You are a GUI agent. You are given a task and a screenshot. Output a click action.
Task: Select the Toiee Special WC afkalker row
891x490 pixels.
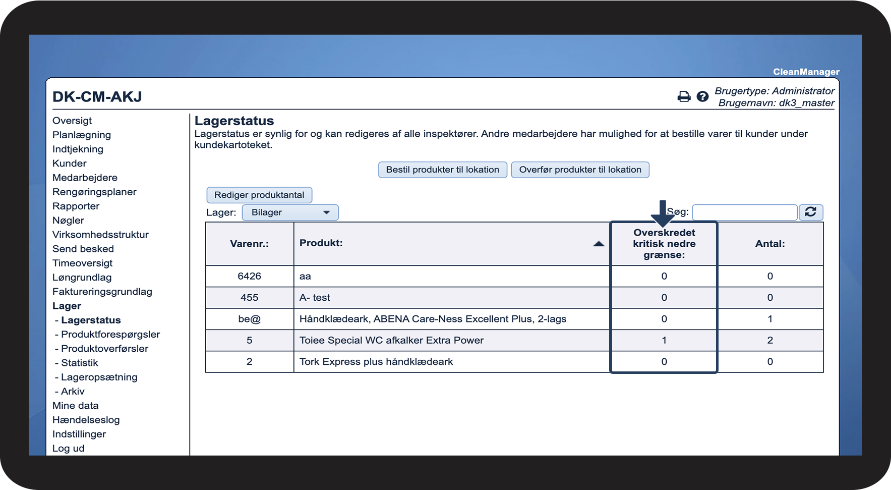pyautogui.click(x=391, y=341)
